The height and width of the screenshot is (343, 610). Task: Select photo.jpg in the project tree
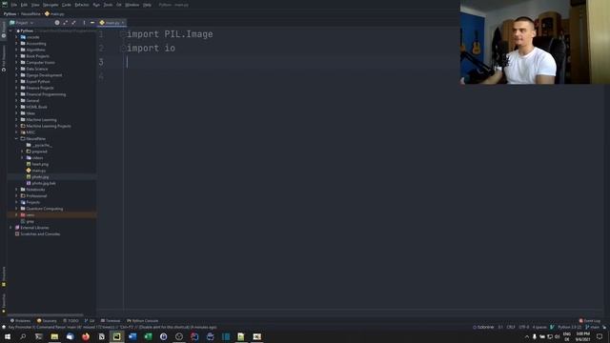tap(40, 177)
